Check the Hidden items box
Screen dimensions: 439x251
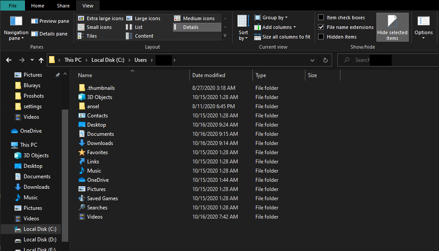pyautogui.click(x=321, y=37)
